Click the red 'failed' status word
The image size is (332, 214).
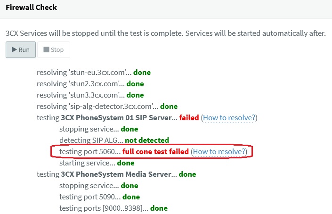189,117
